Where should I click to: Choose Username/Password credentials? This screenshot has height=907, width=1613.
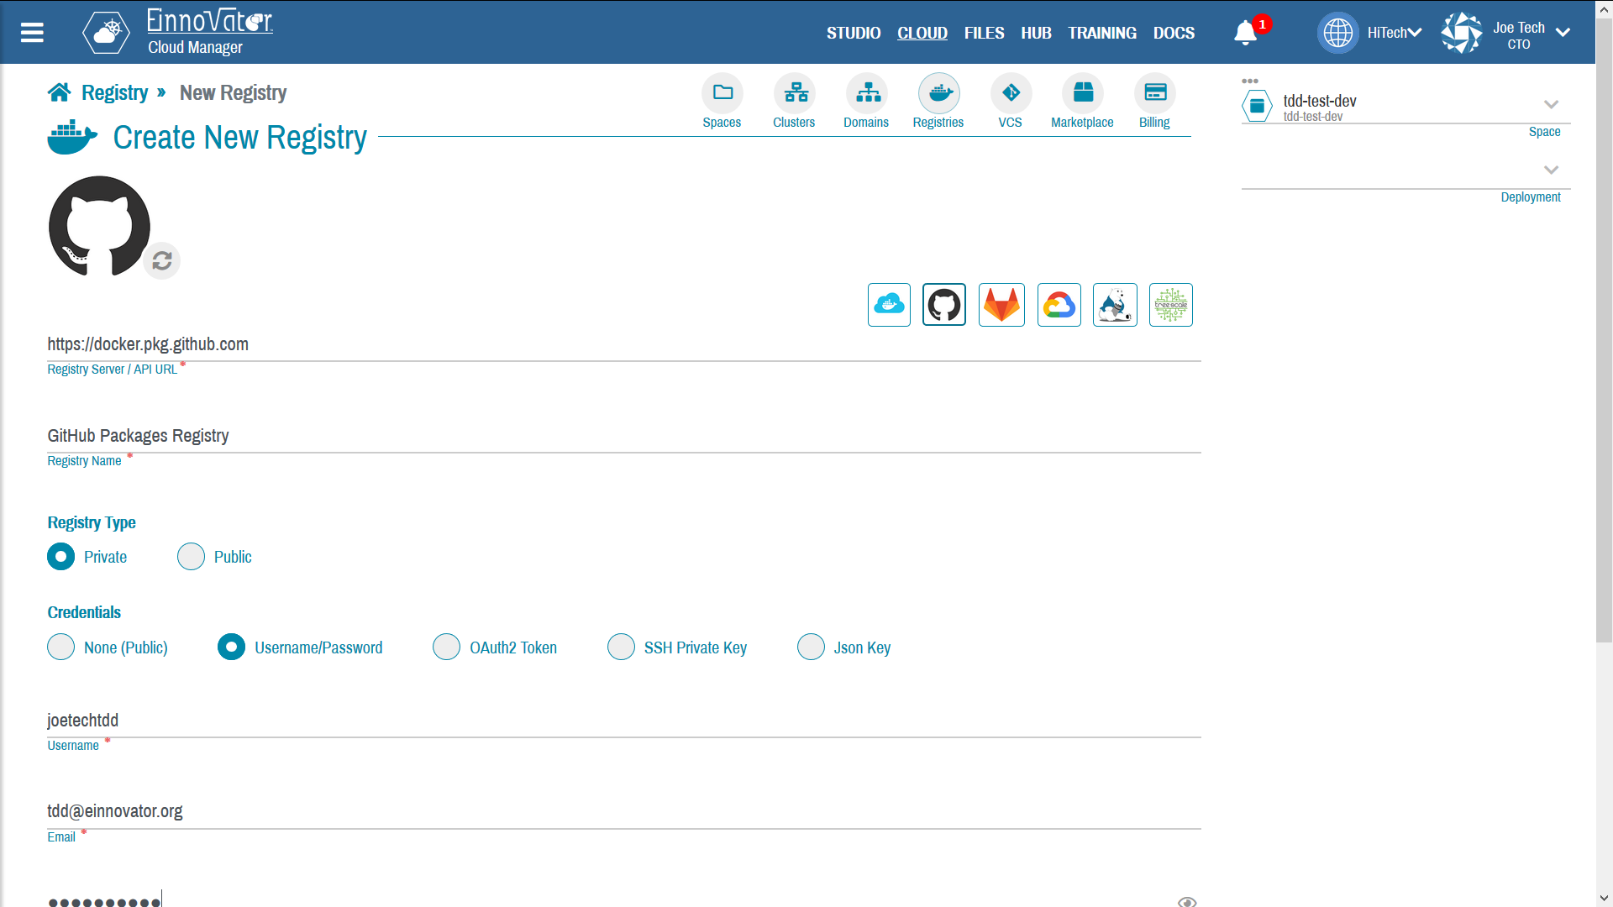[231, 647]
